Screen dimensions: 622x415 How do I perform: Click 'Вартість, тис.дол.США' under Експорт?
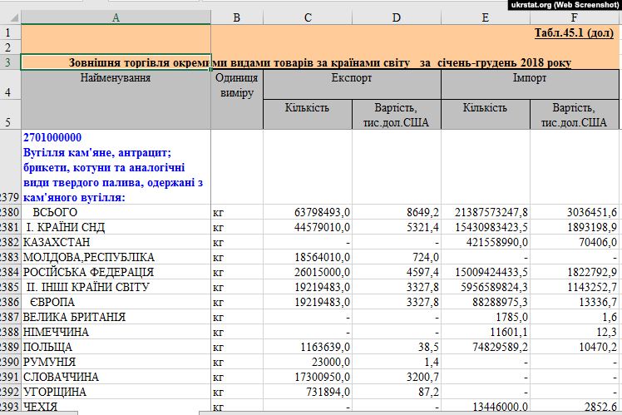click(397, 114)
